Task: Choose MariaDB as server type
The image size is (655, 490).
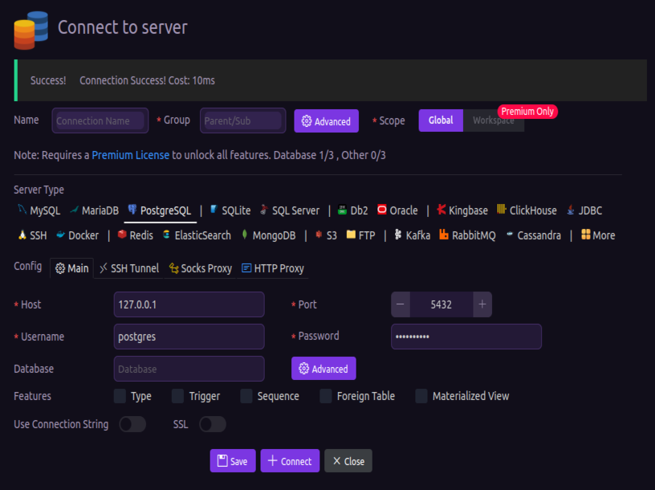Action: click(95, 210)
